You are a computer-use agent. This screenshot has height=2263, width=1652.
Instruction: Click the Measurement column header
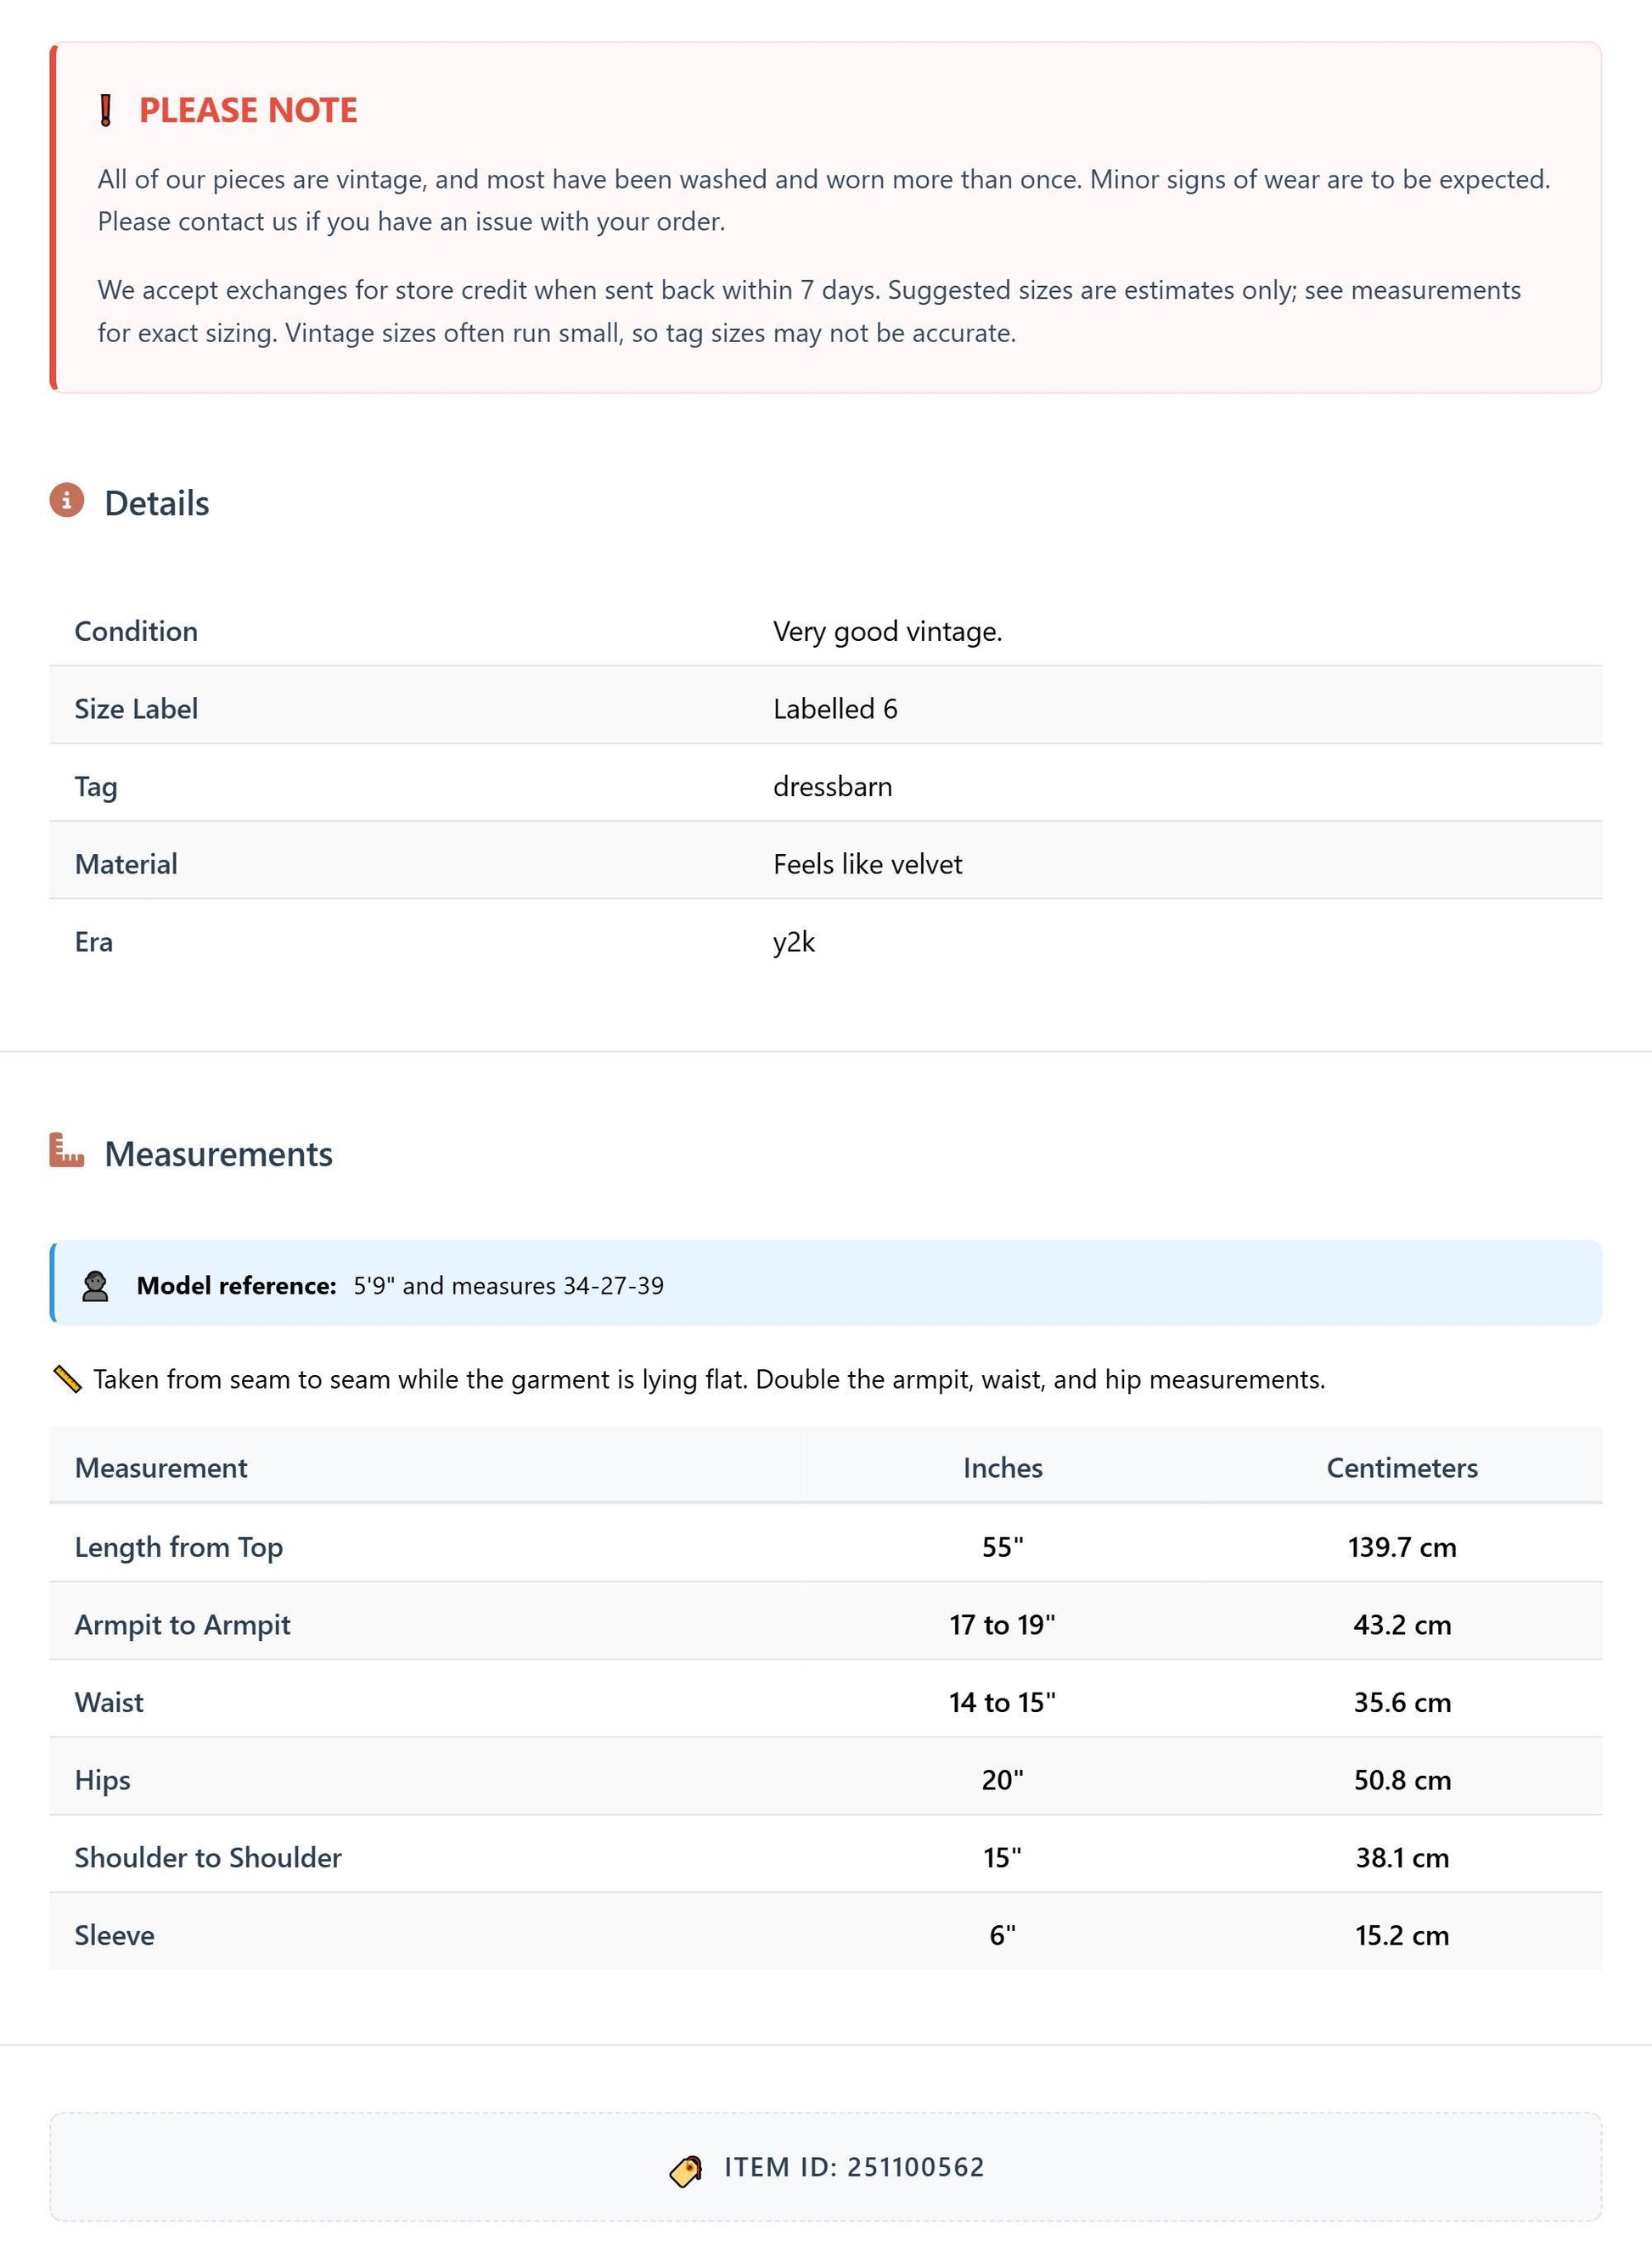pos(161,1467)
